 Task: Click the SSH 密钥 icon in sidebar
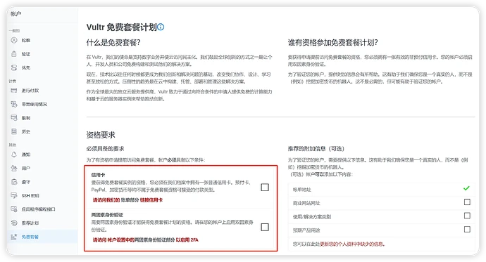coord(14,195)
